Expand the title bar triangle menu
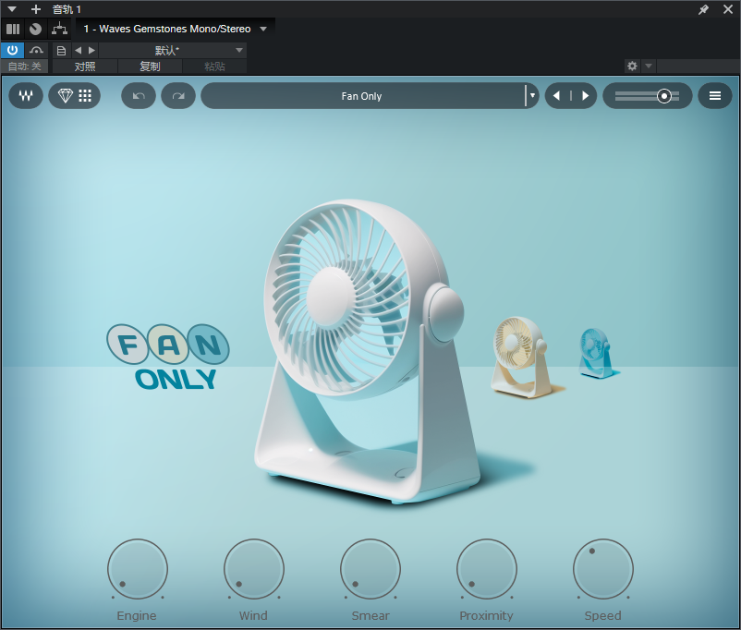This screenshot has width=741, height=630. pos(12,9)
